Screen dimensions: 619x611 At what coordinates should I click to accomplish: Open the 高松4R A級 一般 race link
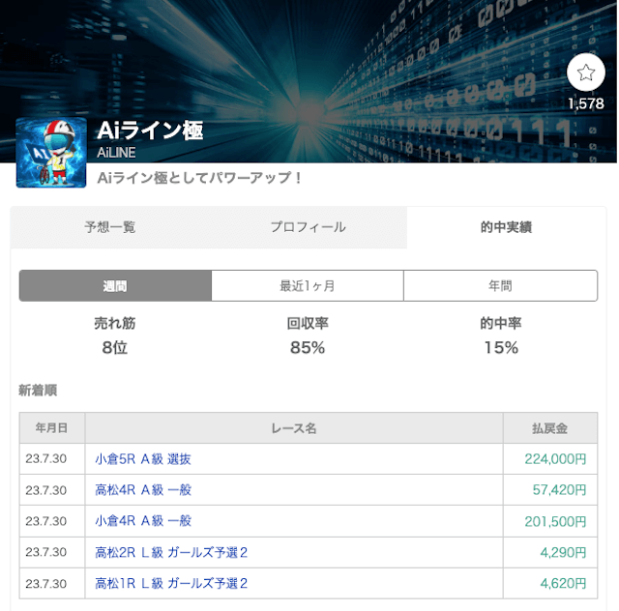point(143,490)
